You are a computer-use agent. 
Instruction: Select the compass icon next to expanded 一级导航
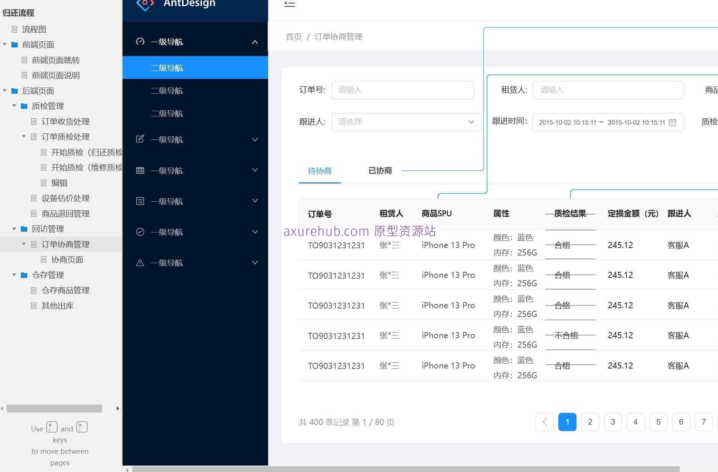(140, 42)
